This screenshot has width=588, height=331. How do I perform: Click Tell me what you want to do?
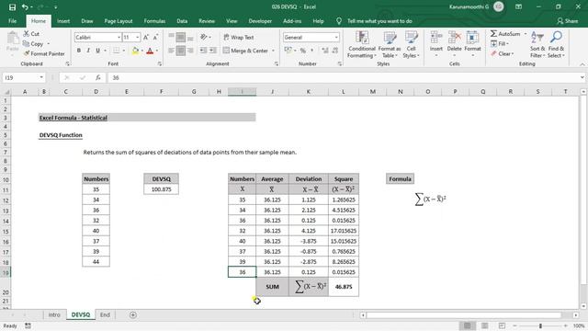[x=379, y=21]
